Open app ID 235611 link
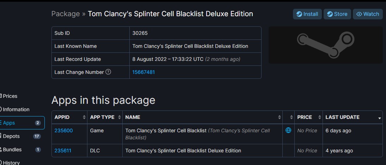The image size is (386, 165). [63, 151]
